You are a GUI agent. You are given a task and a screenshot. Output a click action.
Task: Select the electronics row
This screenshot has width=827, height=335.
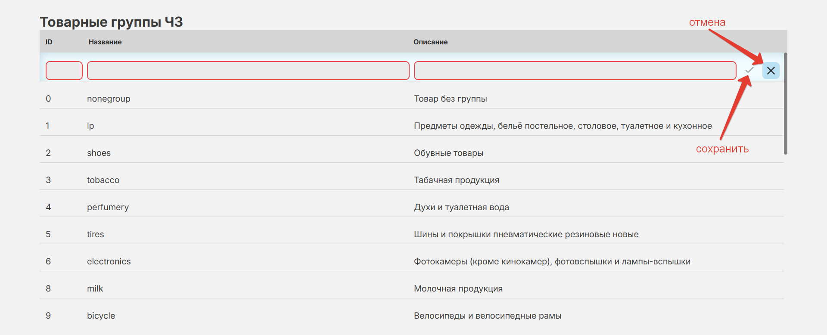[x=109, y=261]
